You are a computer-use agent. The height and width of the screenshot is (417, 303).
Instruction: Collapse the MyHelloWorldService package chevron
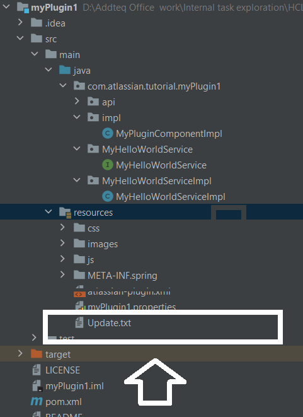[77, 149]
